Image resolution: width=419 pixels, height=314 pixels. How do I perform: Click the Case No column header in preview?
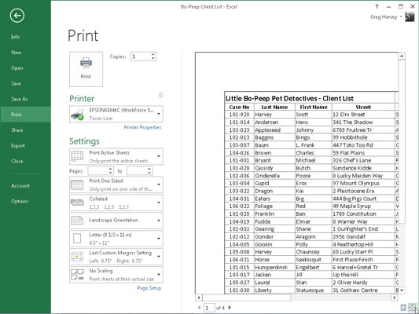pos(240,107)
